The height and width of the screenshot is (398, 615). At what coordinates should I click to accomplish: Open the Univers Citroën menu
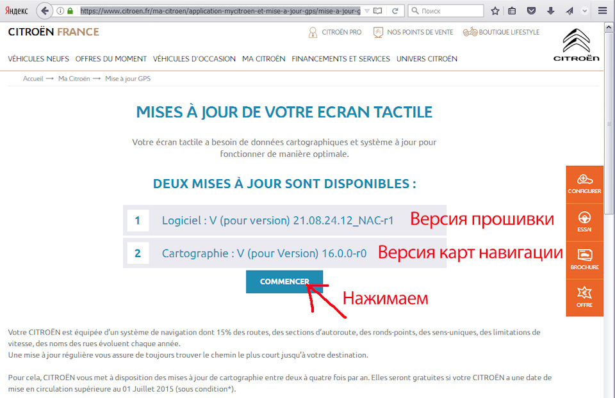(427, 59)
